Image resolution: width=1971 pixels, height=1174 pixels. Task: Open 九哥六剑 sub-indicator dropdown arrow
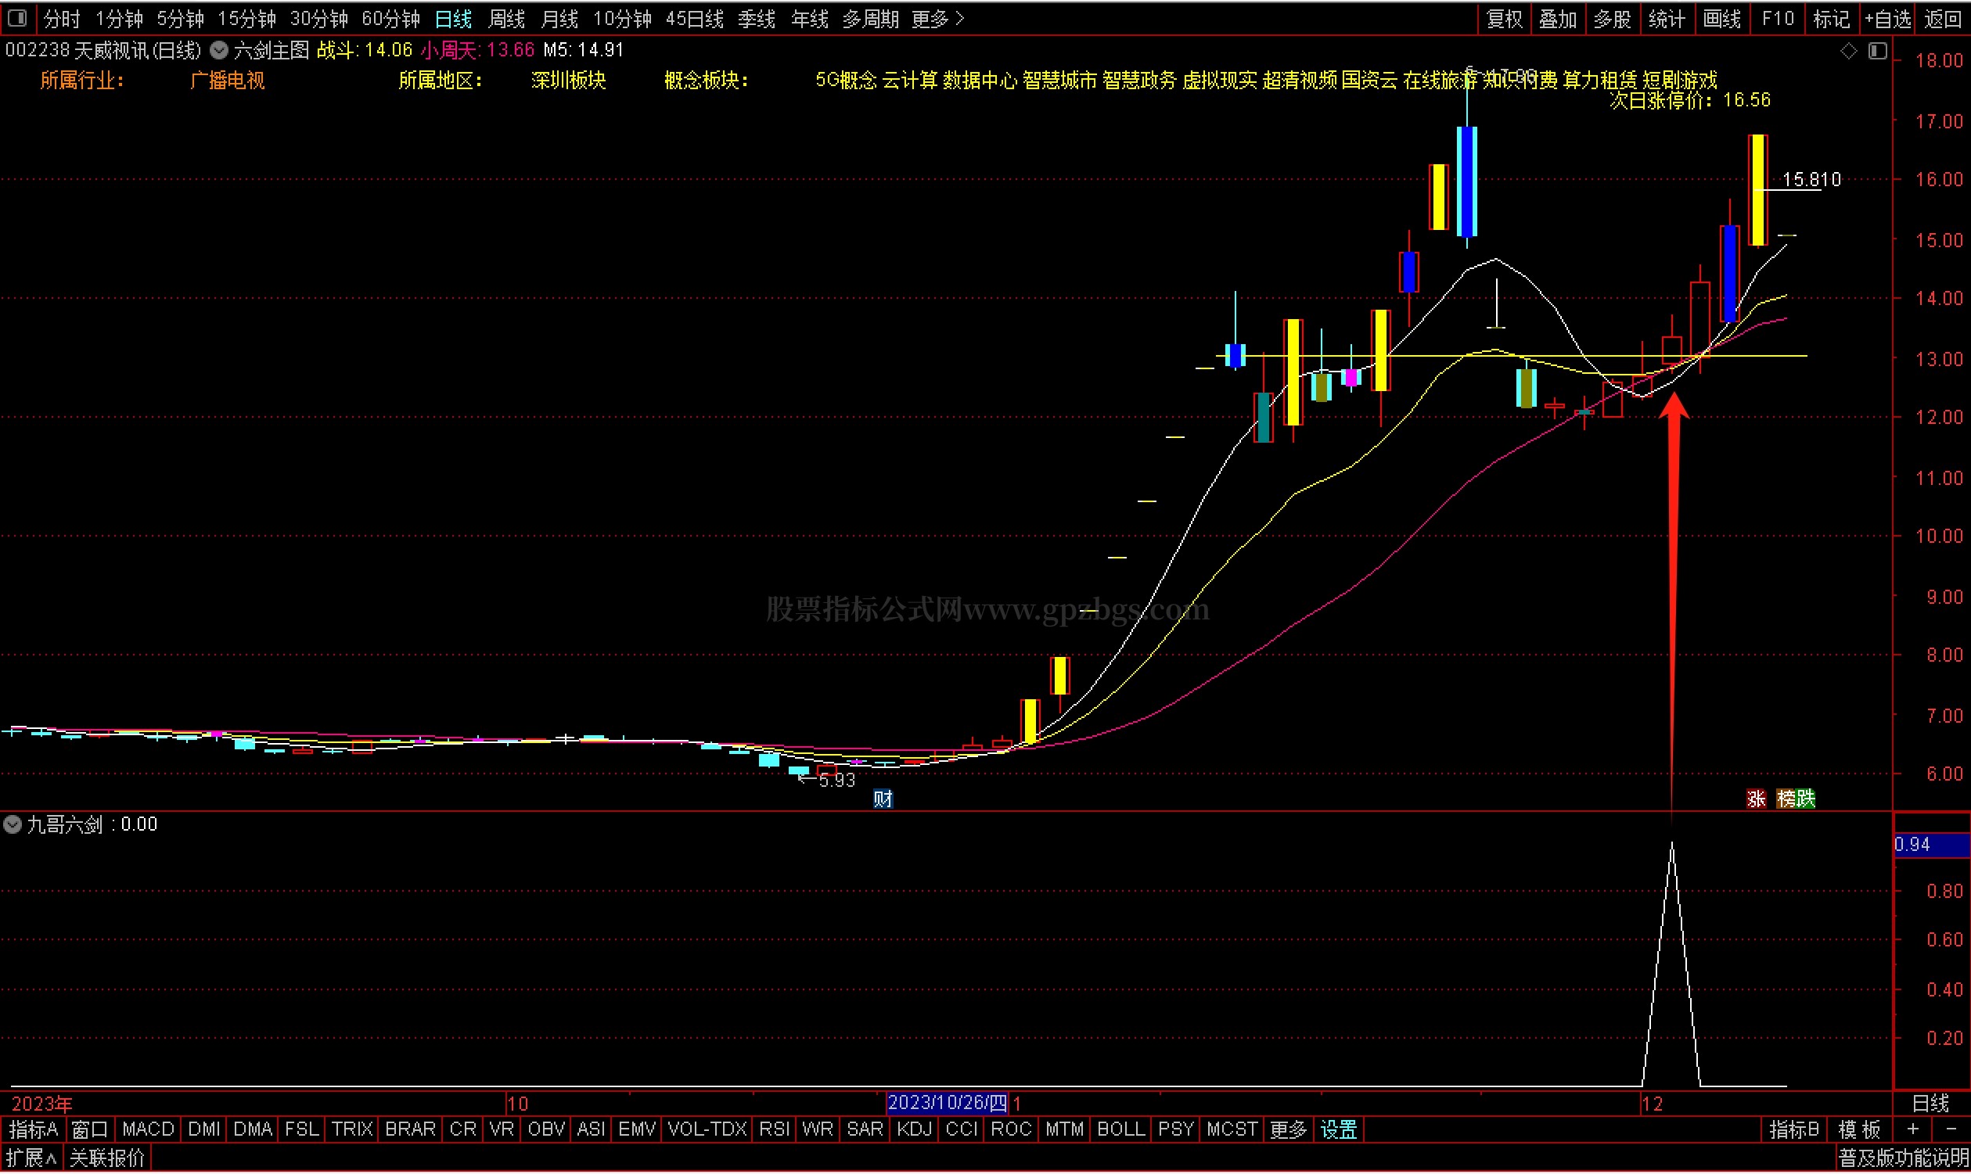(13, 825)
